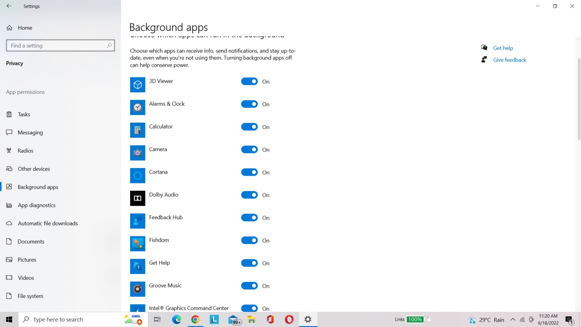Open the Get help link

pos(503,48)
